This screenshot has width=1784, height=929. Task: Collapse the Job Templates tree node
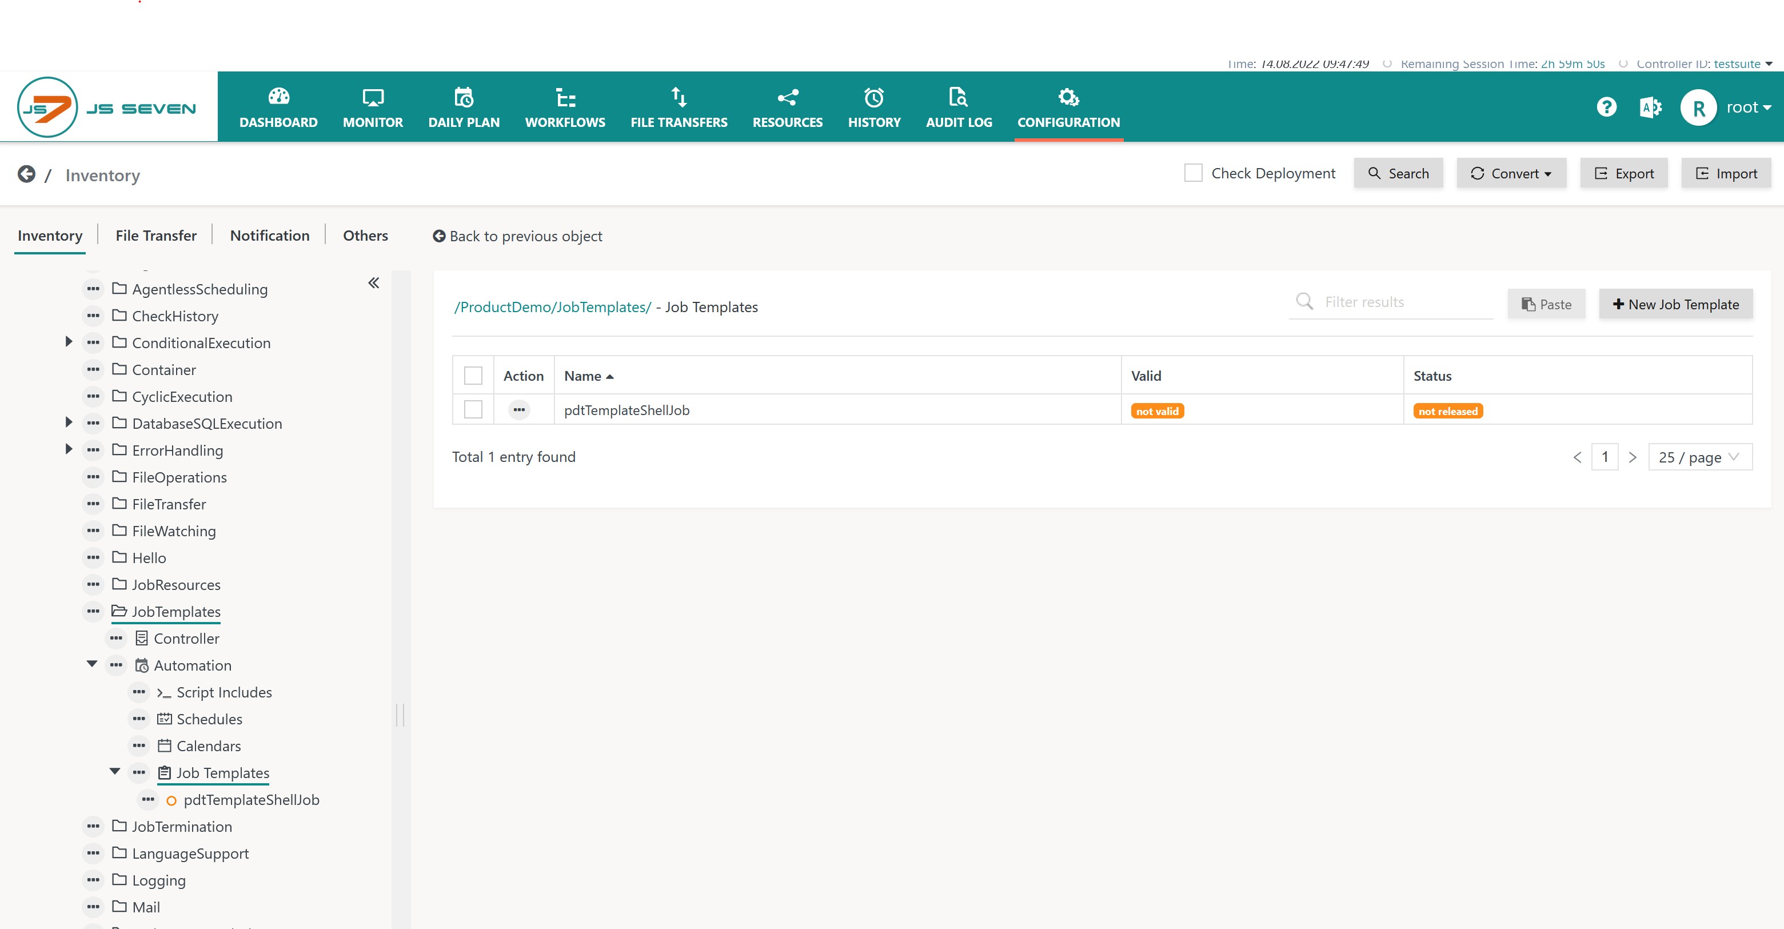pyautogui.click(x=115, y=771)
